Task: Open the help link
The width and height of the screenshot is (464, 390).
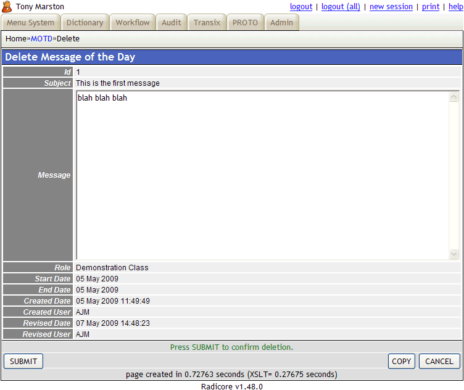Action: click(455, 7)
